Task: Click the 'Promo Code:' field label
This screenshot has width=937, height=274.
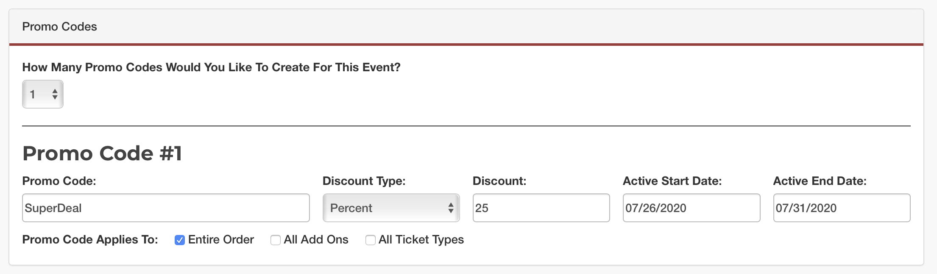Action: click(59, 181)
